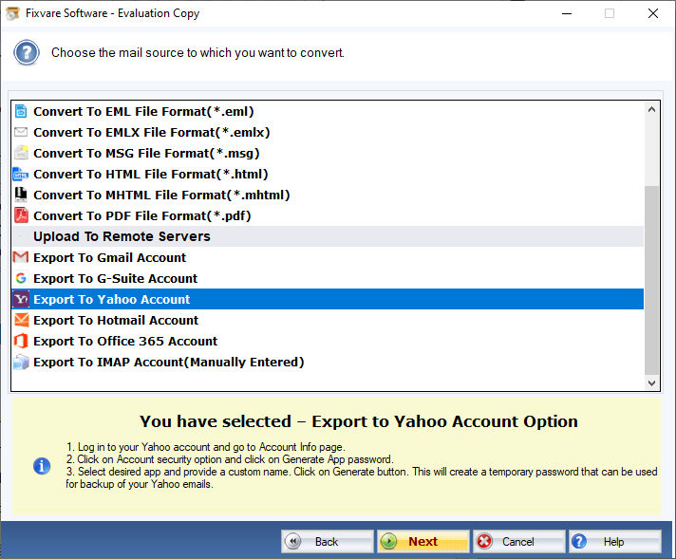Click the Upload To Remote Servers heading

pos(328,236)
